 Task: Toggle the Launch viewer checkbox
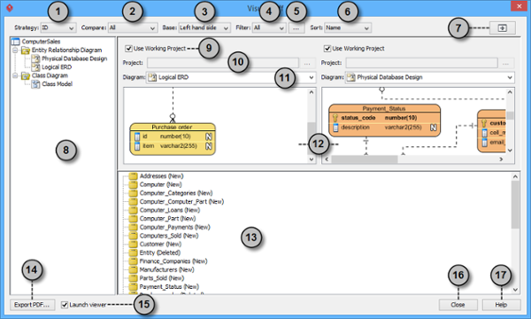(x=65, y=305)
